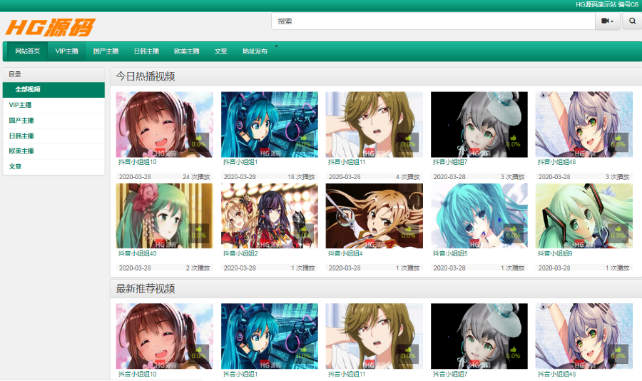Open 抖音小姐姐10 thumbnail in 今日热播视频
Viewport: 642px width, 381px height.
pos(164,125)
